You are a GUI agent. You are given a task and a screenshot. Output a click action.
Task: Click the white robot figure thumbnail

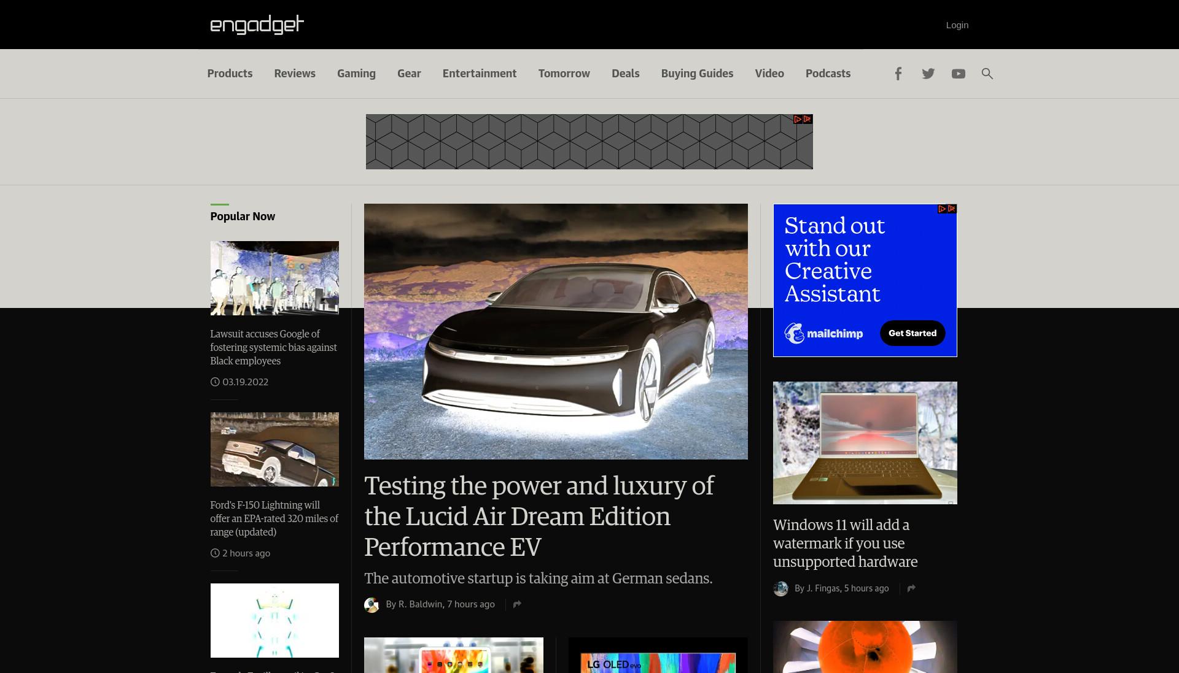pyautogui.click(x=274, y=620)
